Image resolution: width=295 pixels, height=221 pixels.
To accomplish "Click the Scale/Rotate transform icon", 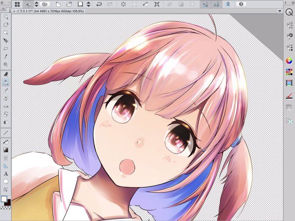I will (157, 4).
